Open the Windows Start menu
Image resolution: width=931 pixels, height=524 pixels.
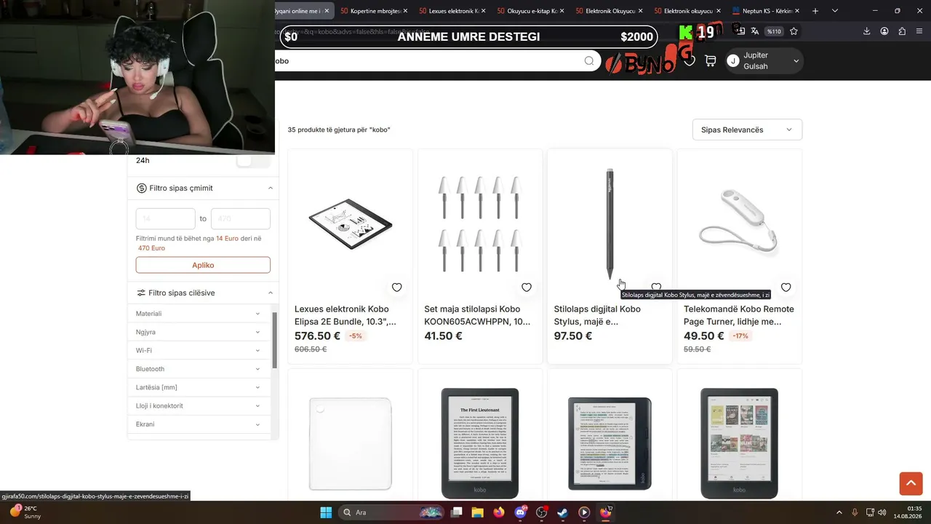(x=326, y=512)
